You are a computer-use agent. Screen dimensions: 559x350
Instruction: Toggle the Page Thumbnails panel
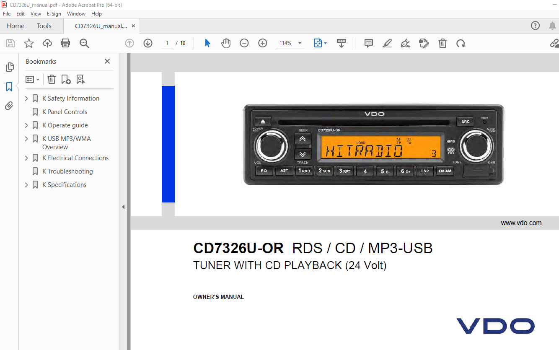tap(9, 67)
